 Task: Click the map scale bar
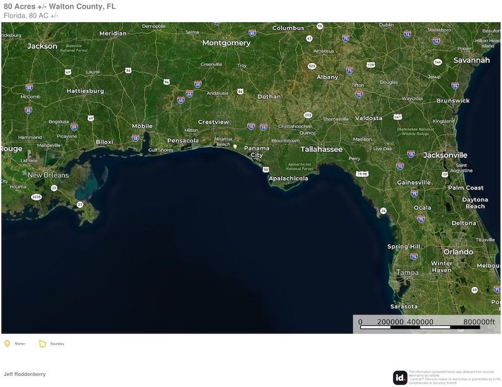tap(426, 322)
